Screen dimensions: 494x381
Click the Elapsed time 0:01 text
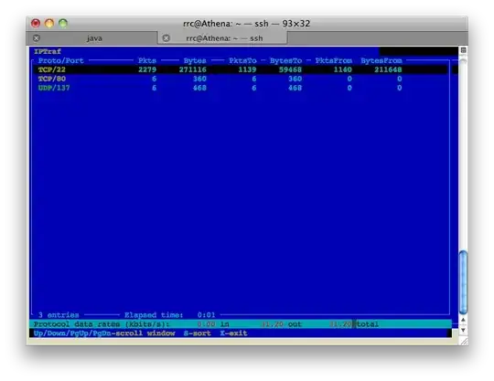pos(170,315)
